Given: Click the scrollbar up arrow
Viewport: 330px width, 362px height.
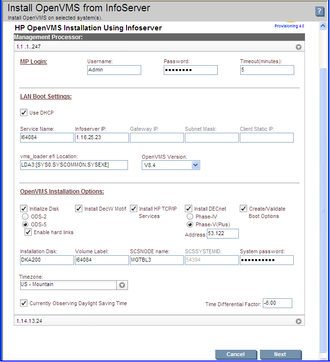Looking at the screenshot, I should click(x=323, y=25).
